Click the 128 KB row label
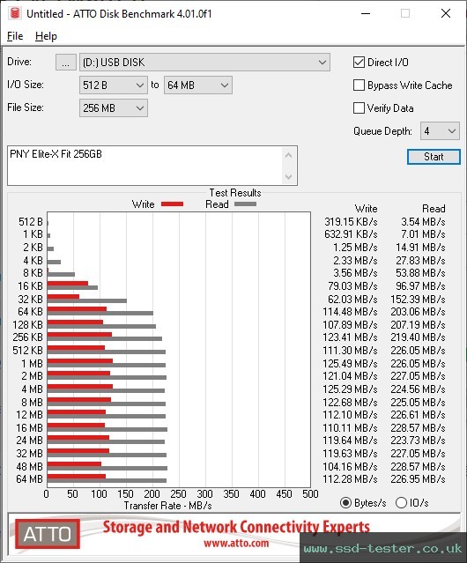The width and height of the screenshot is (467, 563). 27,324
